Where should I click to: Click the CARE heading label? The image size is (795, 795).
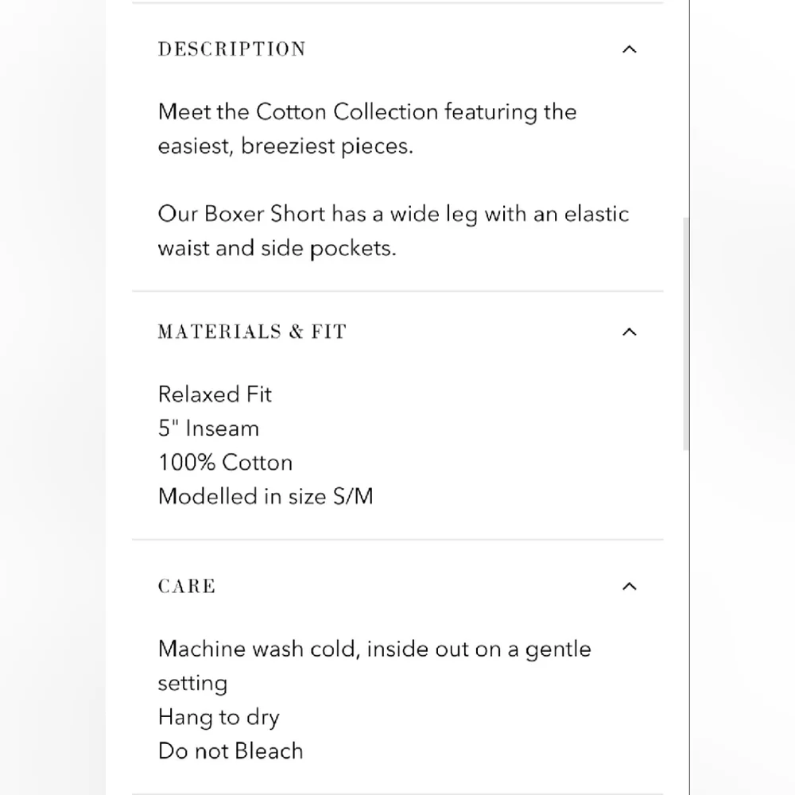[187, 587]
